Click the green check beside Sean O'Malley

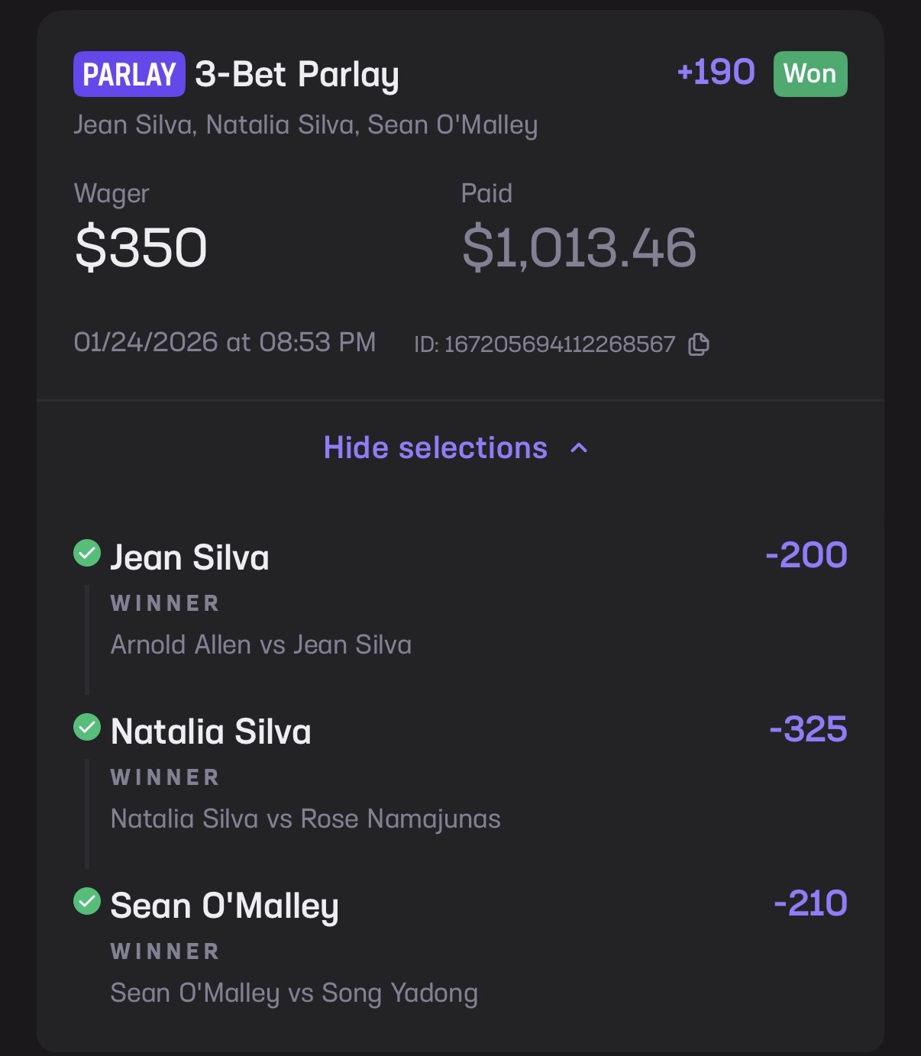87,901
